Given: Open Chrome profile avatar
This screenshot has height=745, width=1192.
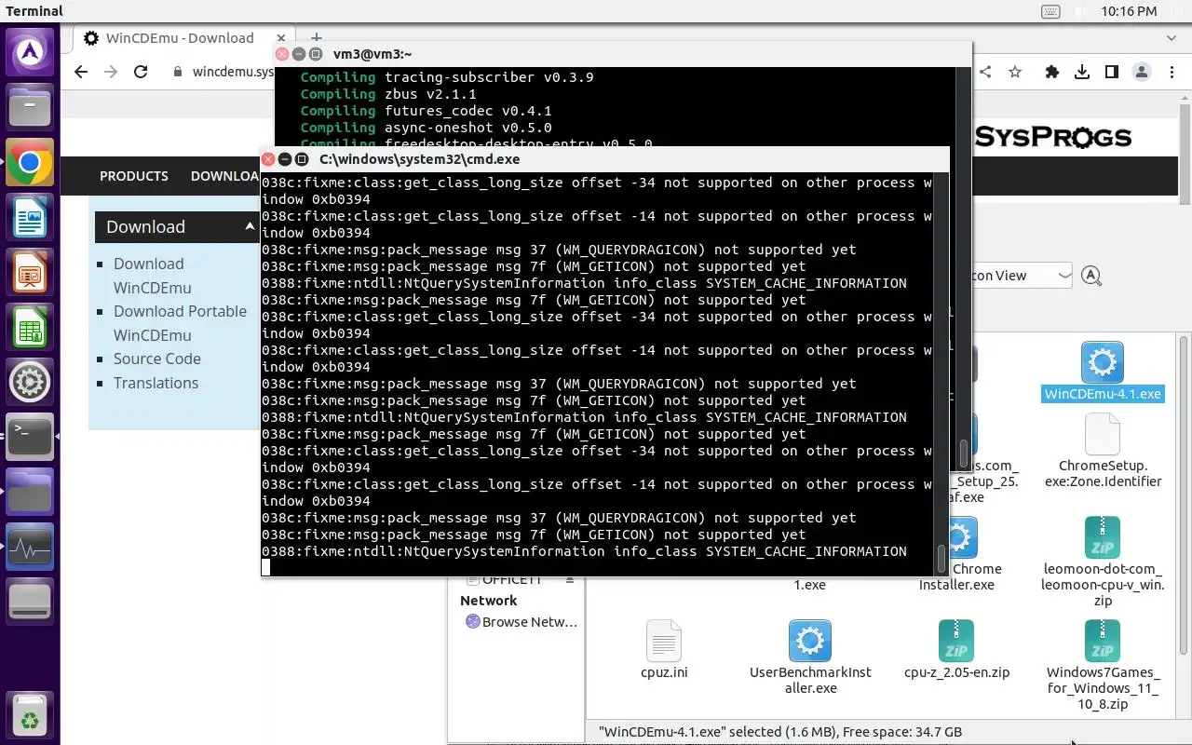Looking at the screenshot, I should coord(1142,72).
